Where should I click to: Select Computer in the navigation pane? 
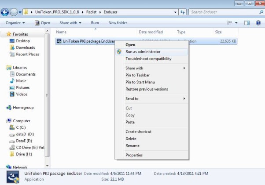point(22,121)
